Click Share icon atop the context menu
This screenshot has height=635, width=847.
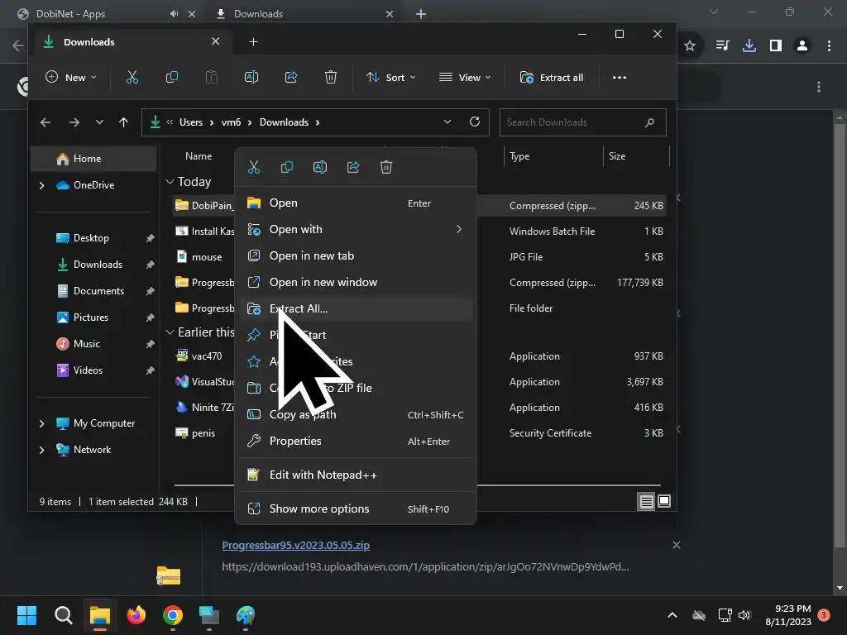(x=353, y=167)
